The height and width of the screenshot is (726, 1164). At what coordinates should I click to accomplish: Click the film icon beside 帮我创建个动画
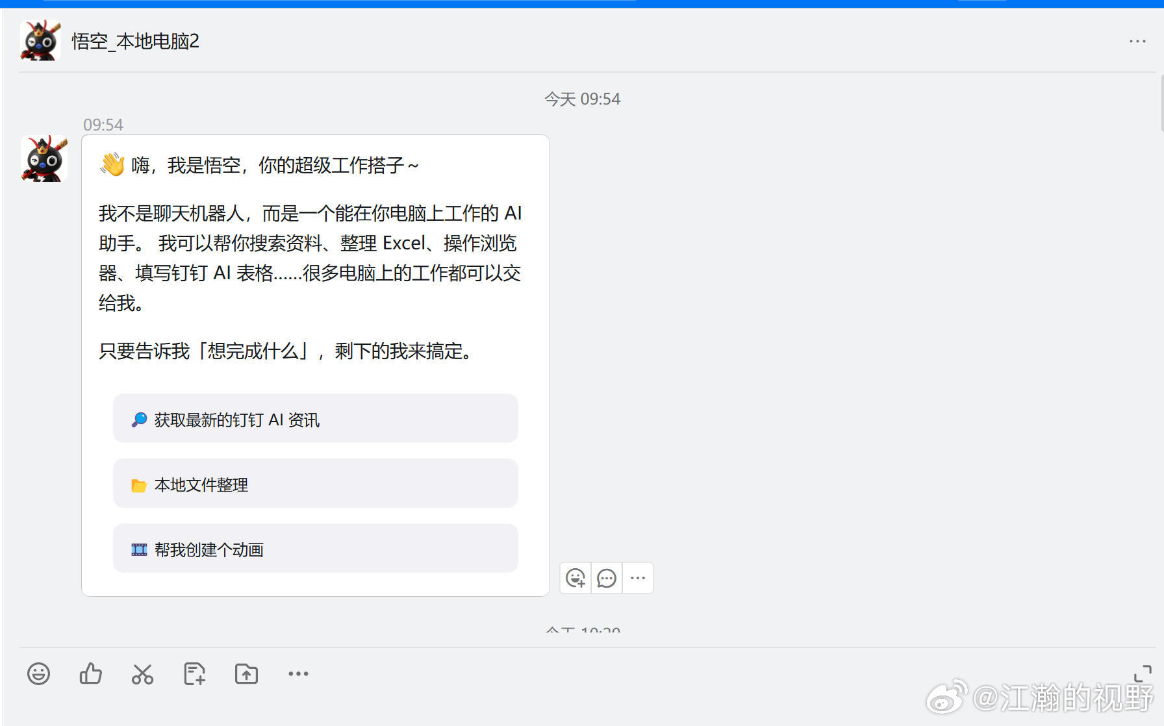[x=138, y=549]
